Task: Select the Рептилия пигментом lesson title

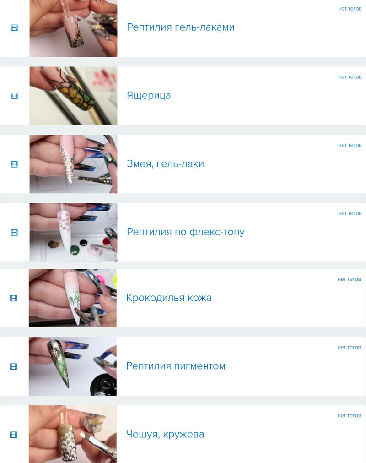Action: 176,366
